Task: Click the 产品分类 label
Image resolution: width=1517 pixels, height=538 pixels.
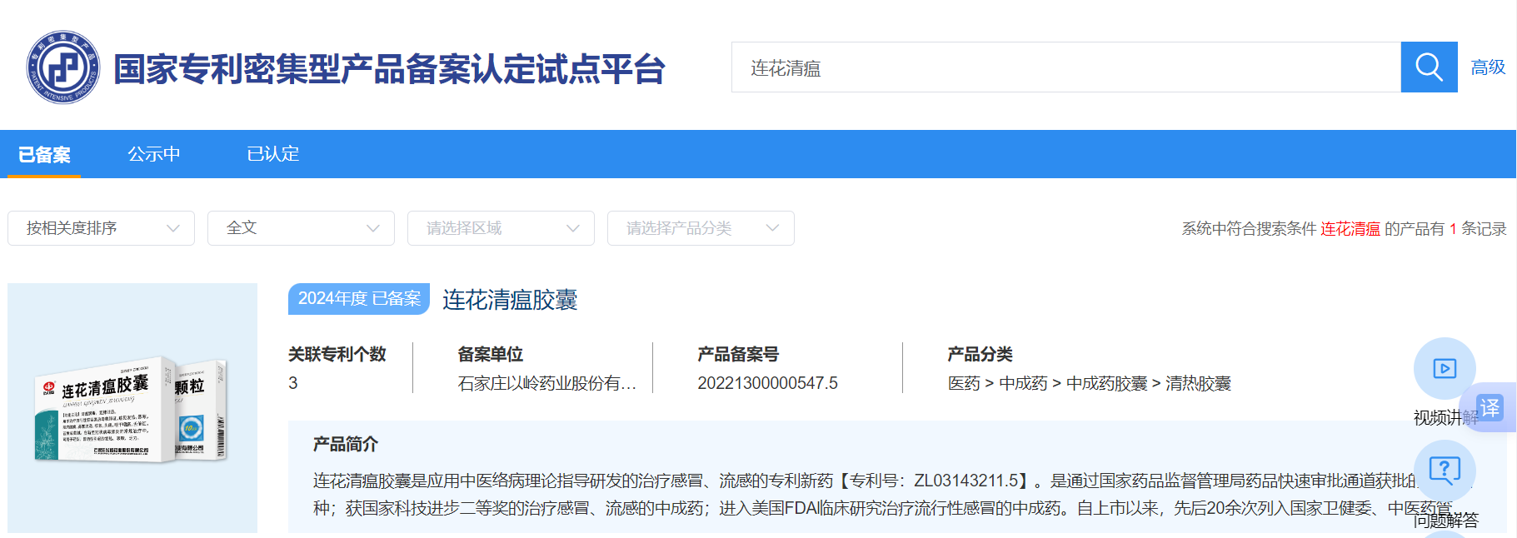Action: [x=980, y=355]
